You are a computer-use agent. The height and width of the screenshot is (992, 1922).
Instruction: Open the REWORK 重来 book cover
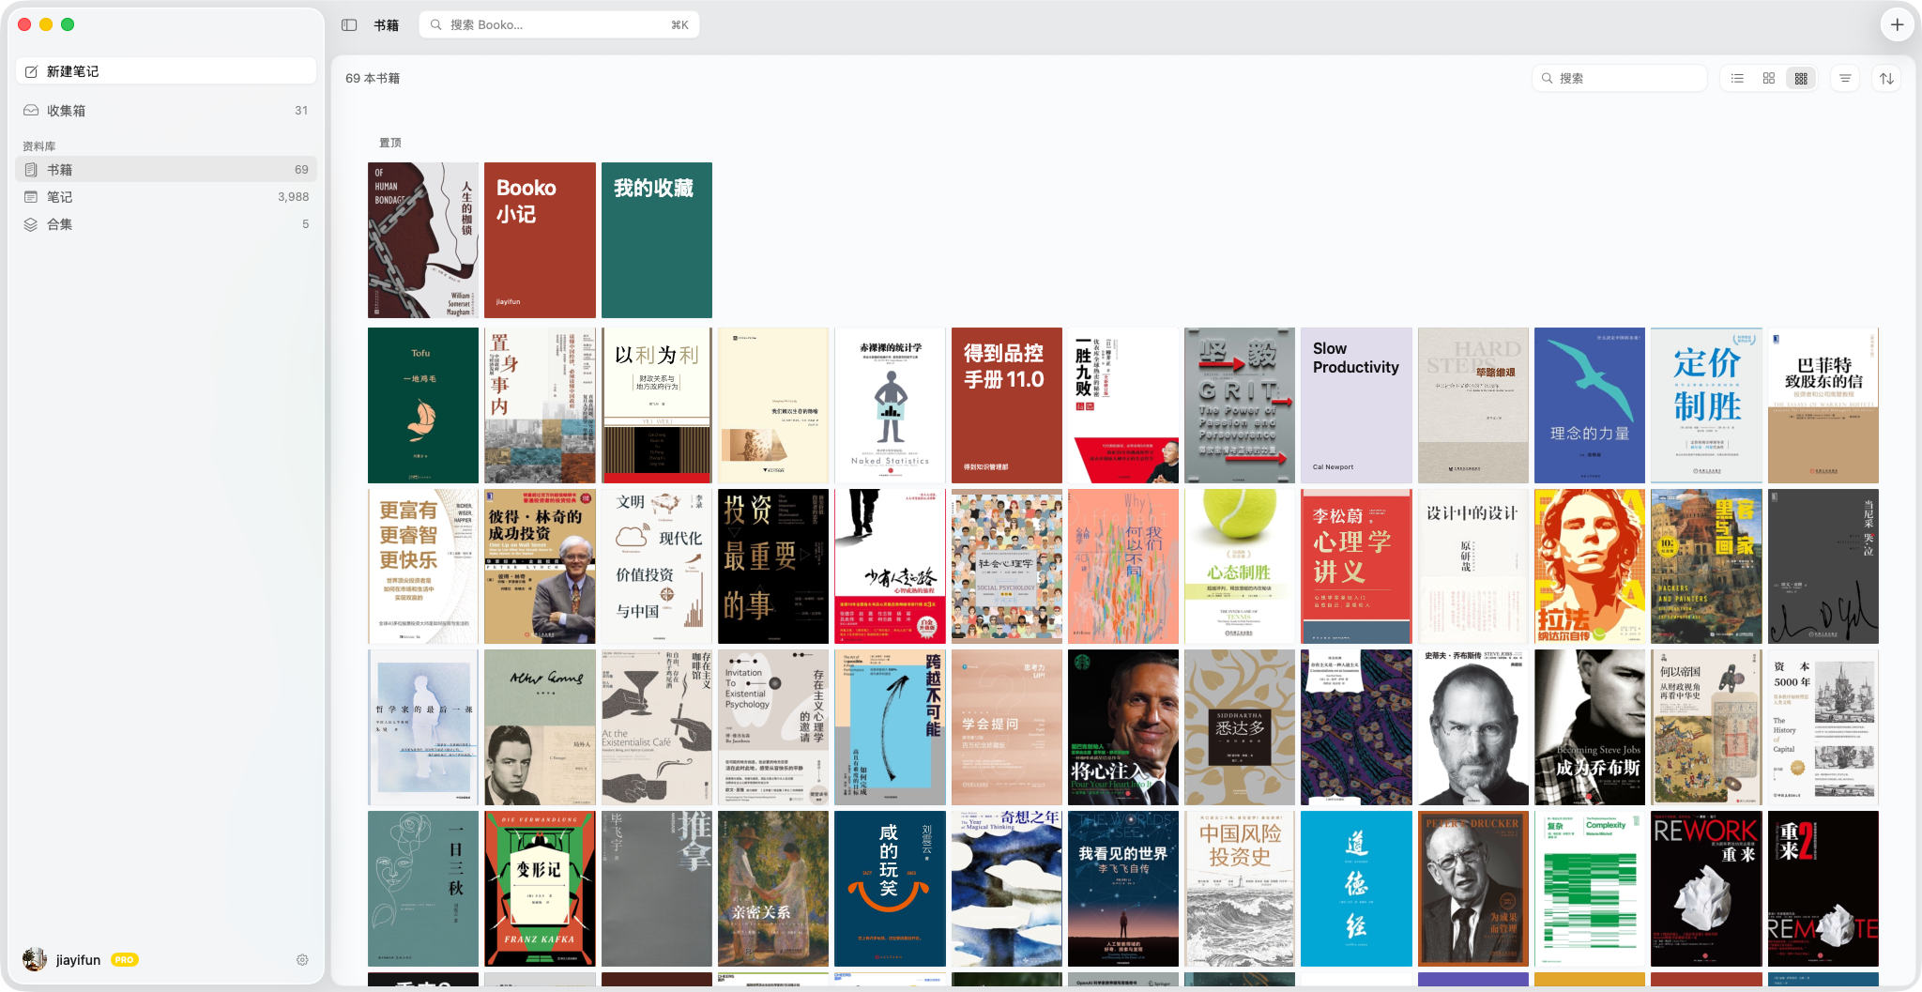click(1706, 890)
